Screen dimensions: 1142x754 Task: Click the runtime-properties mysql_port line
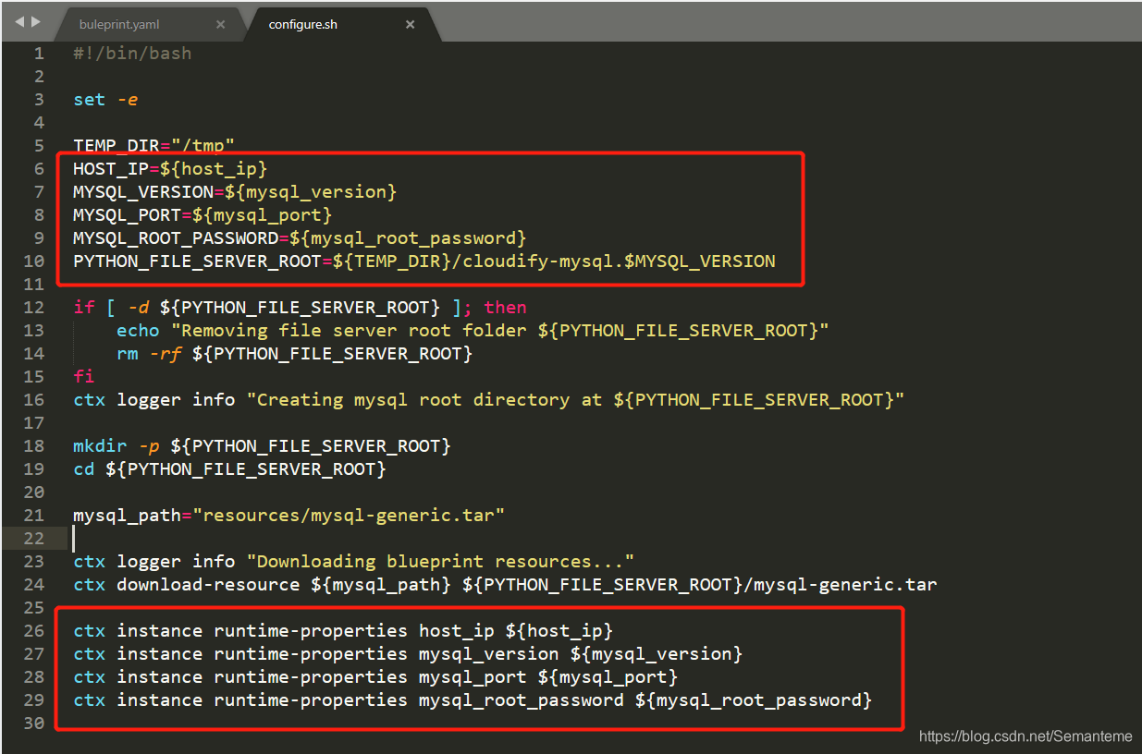[375, 677]
